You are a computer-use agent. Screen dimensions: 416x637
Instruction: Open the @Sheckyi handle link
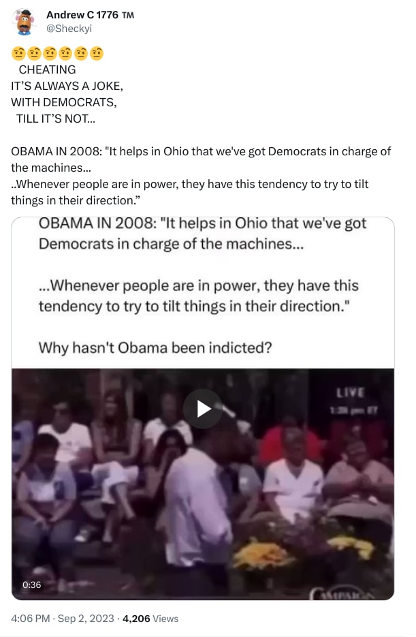[69, 29]
